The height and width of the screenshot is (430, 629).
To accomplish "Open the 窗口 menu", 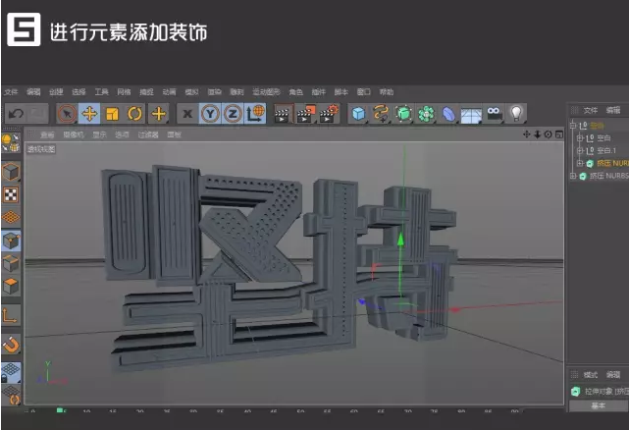I will pos(364,92).
